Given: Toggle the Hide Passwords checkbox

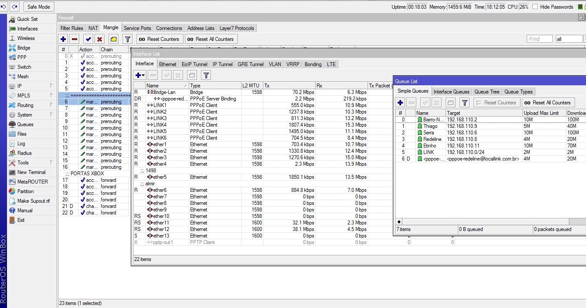Looking at the screenshot, I should tap(535, 7).
